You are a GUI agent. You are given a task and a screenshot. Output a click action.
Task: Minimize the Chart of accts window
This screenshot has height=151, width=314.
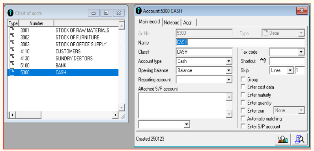(x=94, y=13)
